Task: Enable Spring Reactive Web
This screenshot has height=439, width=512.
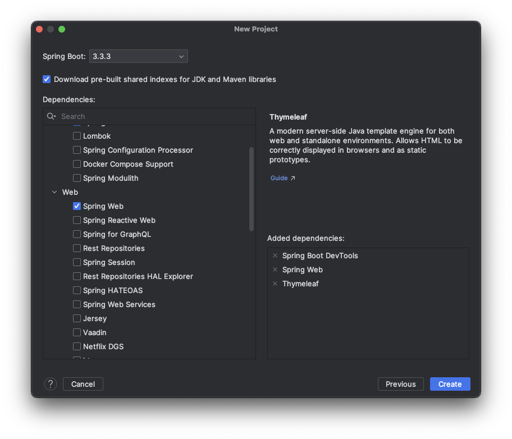Action: coord(77,220)
